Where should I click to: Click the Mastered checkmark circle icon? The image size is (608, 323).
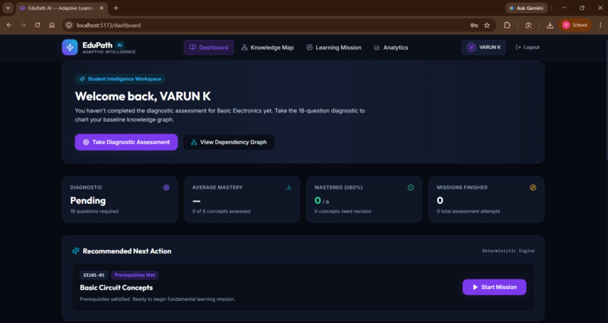(x=410, y=188)
